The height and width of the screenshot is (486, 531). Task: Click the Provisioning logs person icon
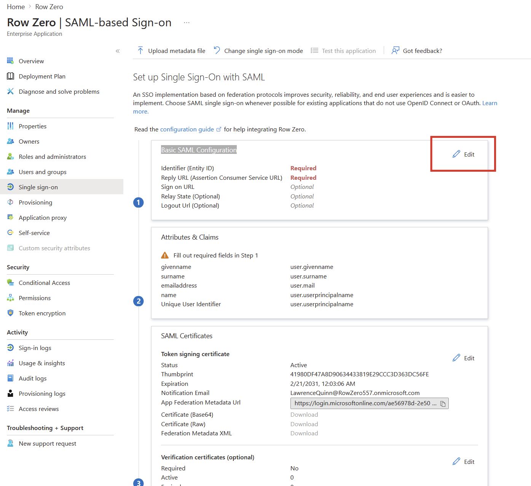[10, 393]
